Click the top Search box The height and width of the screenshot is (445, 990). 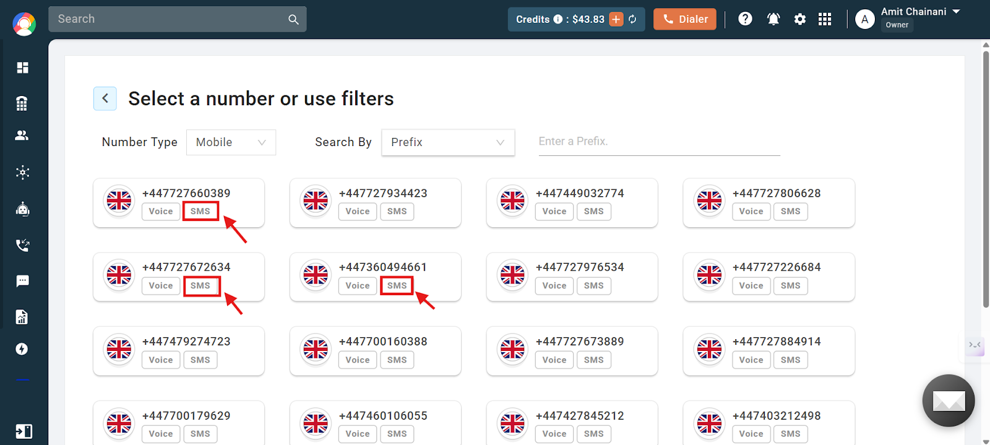click(178, 19)
